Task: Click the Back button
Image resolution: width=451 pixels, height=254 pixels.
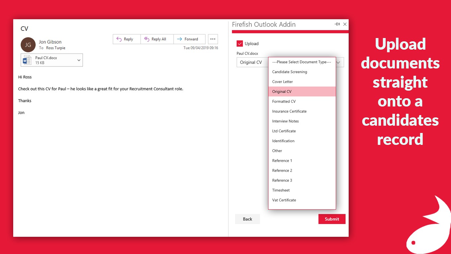Action: click(248, 219)
